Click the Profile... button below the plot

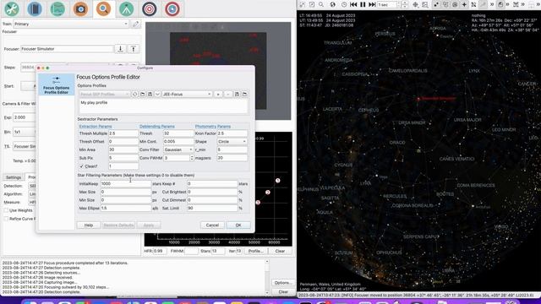(x=256, y=251)
